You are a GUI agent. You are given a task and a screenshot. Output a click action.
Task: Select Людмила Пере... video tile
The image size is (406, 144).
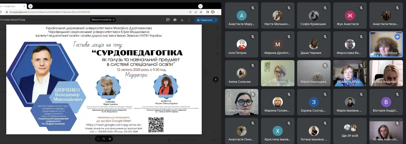tap(350, 73)
